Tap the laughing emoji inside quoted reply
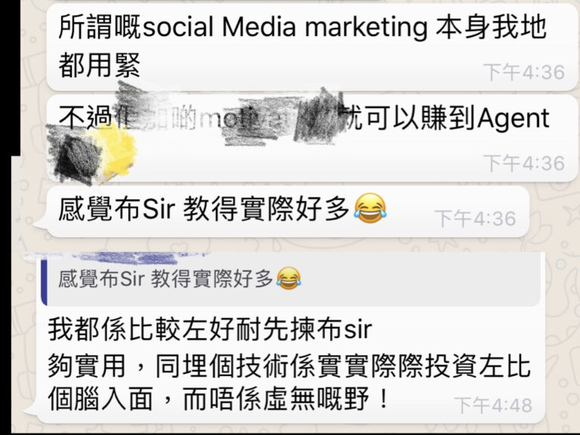Screen dimensions: 580x435 tap(288, 278)
